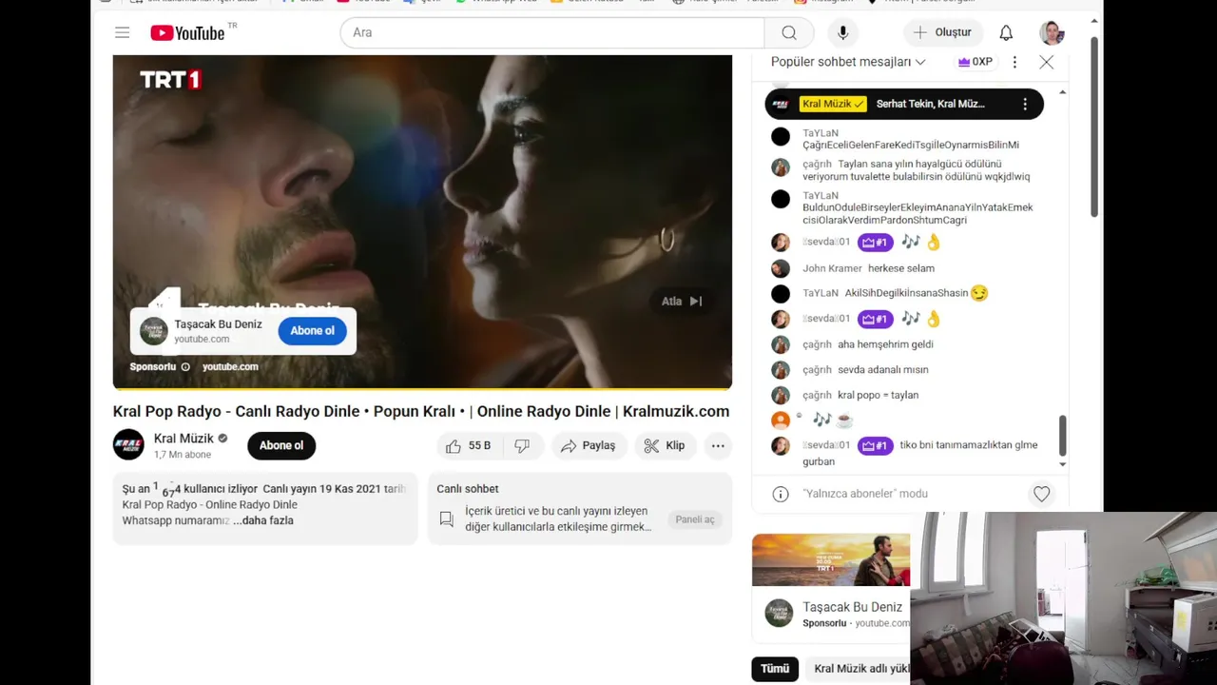
Task: Open notifications bell
Action: 1006,32
